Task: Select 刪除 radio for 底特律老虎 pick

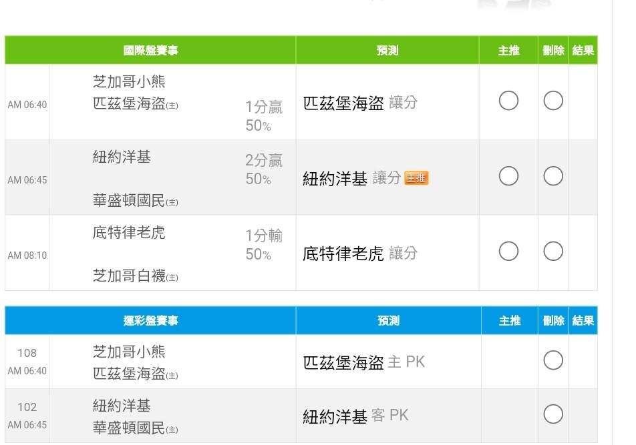Action: [x=553, y=252]
